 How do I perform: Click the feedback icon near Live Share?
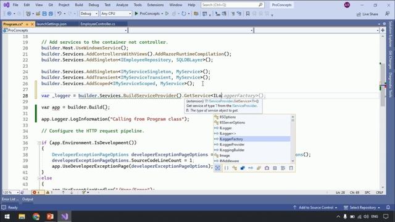click(x=387, y=14)
